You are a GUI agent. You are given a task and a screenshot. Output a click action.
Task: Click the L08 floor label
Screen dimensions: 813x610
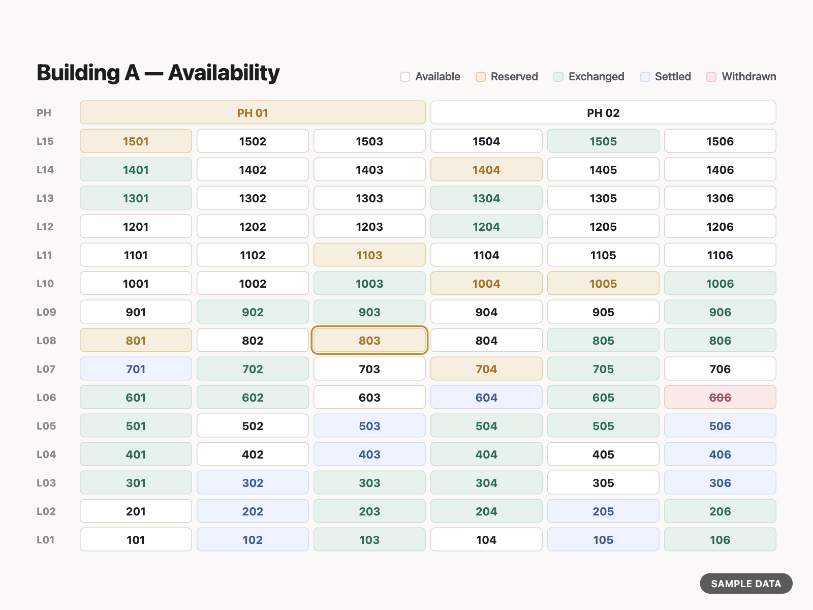[x=46, y=341]
